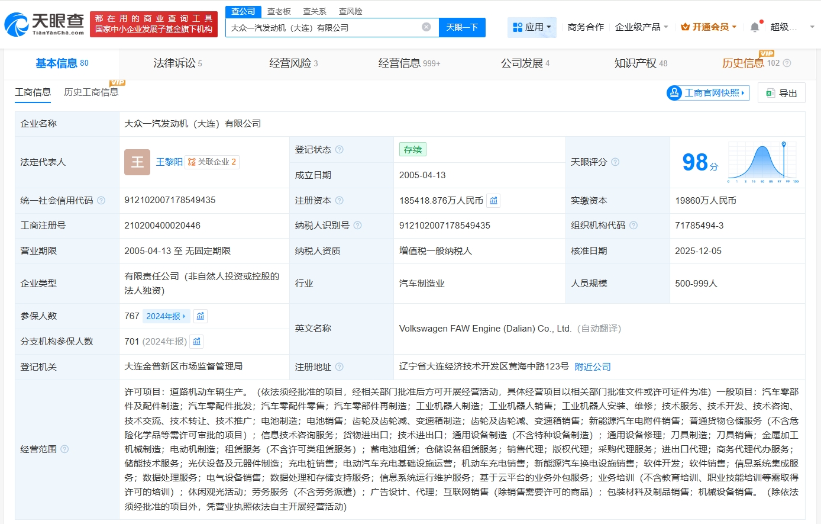Click the Tianyancha logo
Screen dimensions: 821x524
point(44,24)
